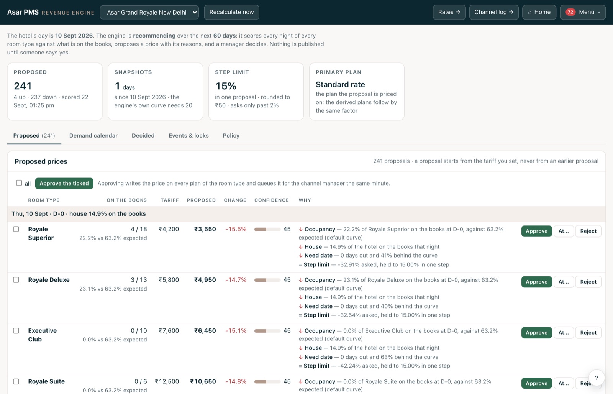Select the Proposed (241) tab
This screenshot has width=613, height=394.
[x=34, y=136]
